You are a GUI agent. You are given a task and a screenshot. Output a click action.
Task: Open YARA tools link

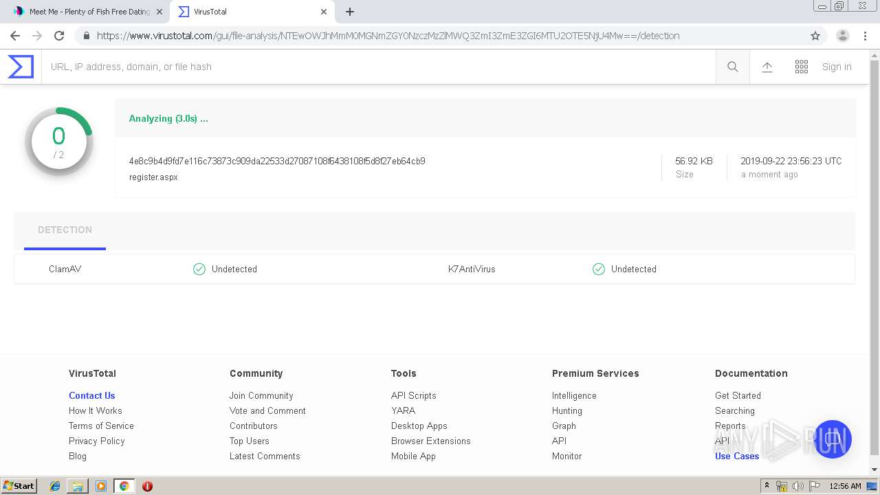pyautogui.click(x=403, y=410)
